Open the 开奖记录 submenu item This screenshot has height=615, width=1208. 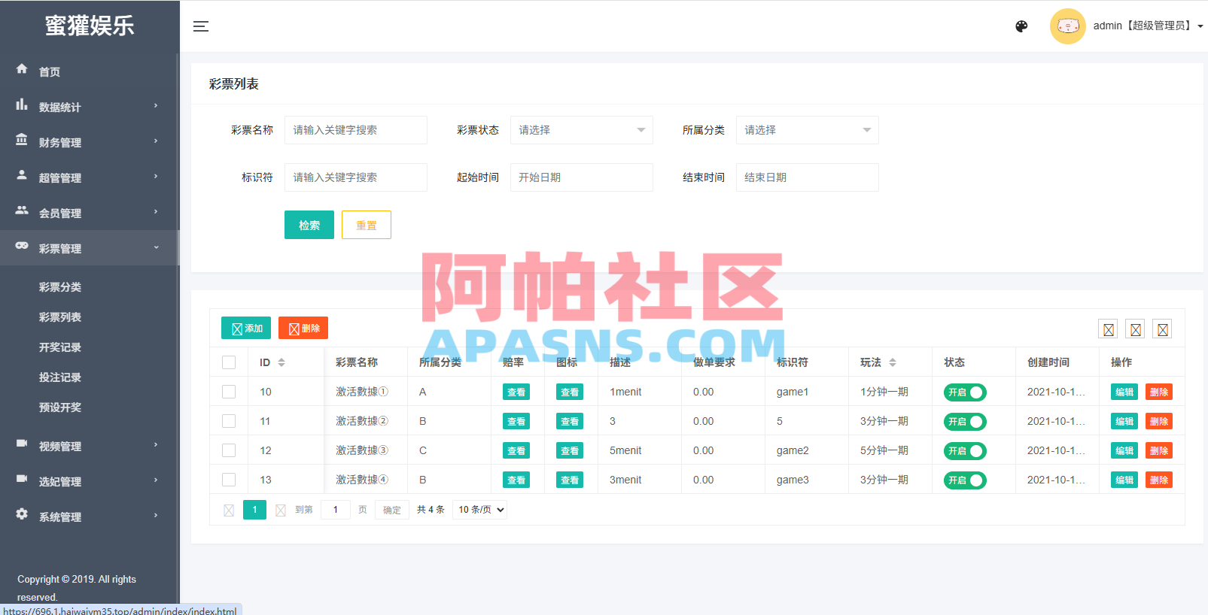(x=60, y=347)
